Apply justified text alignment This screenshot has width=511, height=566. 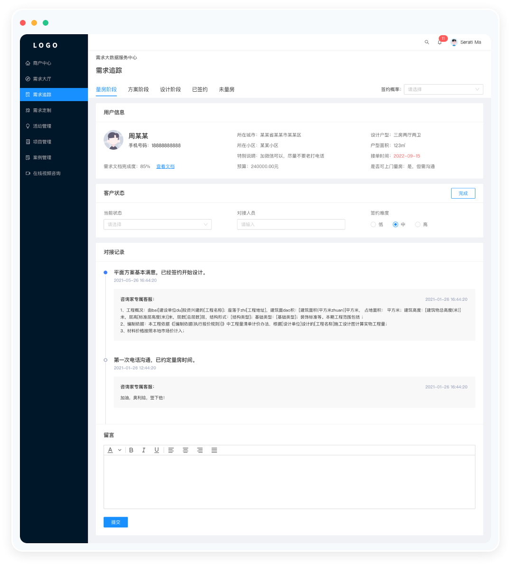click(214, 450)
